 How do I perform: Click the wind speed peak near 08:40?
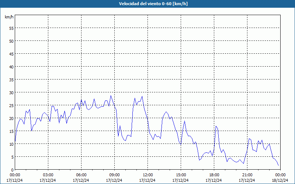(x=111, y=96)
